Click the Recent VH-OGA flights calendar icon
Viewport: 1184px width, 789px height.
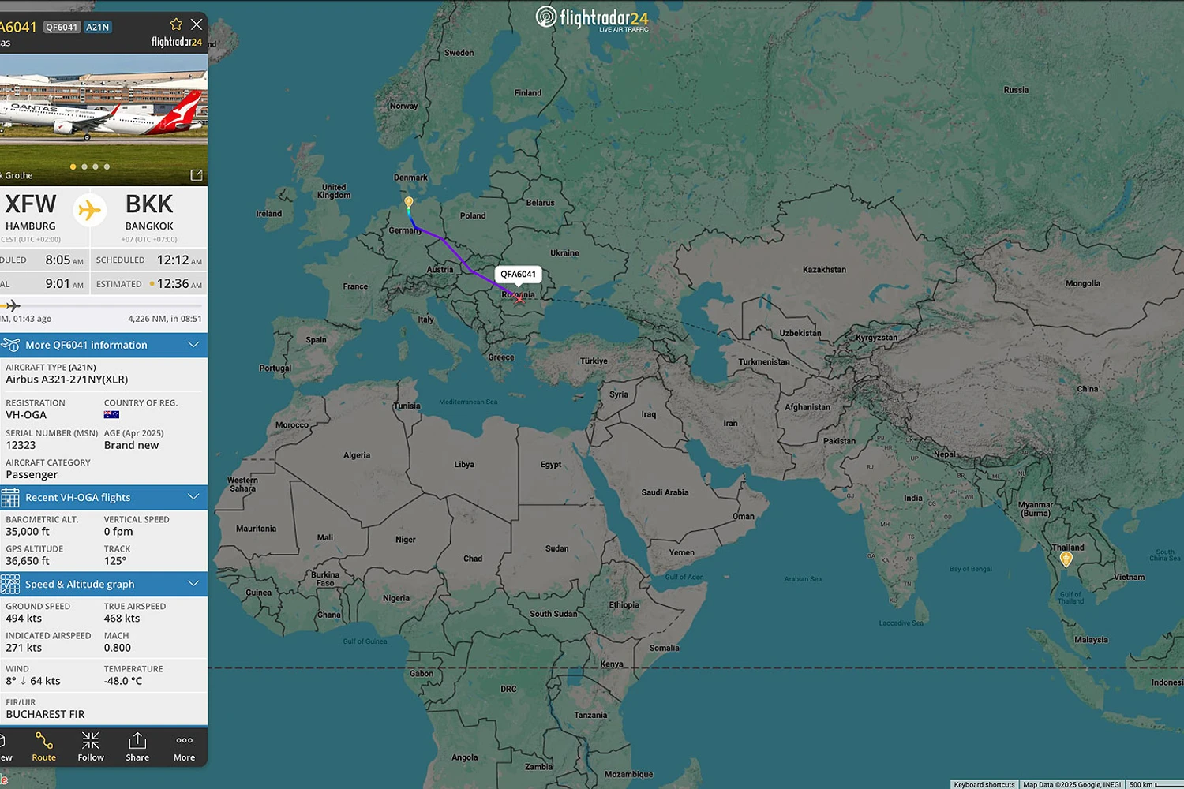[10, 497]
